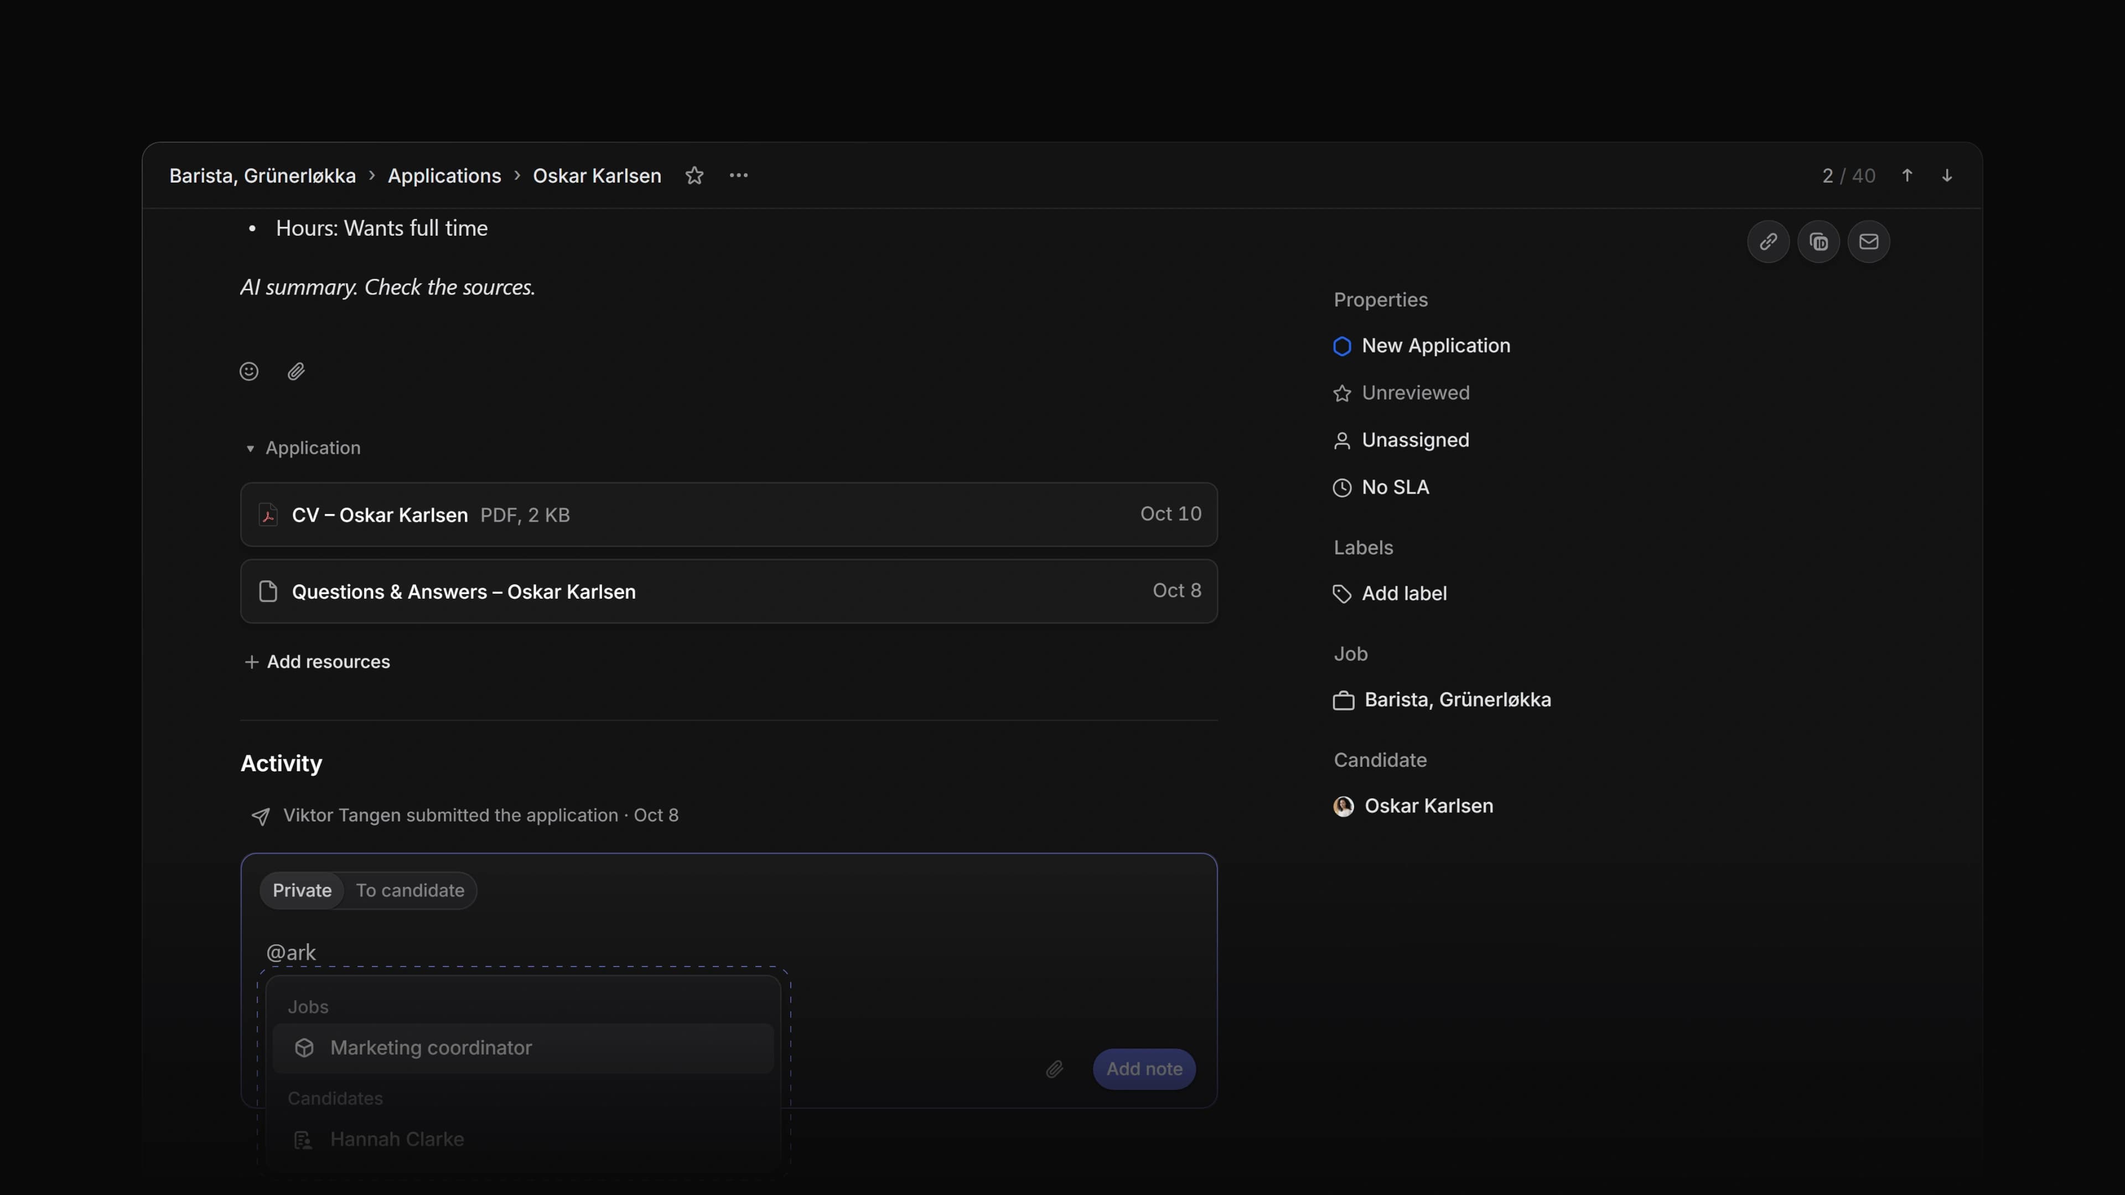Select Marketing coordinator job mention
The height and width of the screenshot is (1195, 2125).
click(x=523, y=1048)
